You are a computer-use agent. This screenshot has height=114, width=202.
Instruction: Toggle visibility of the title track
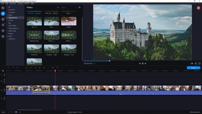tap(4, 74)
